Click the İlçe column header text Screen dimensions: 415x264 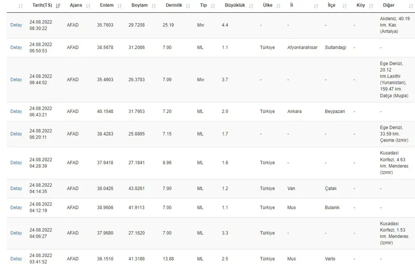point(332,6)
